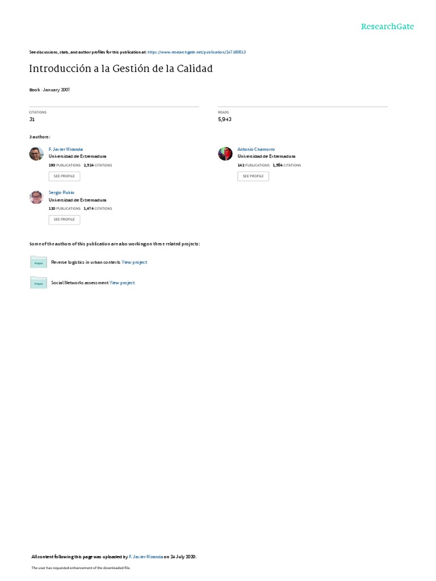Click the citations count 31
Screen dimensions: 436x581
pyautogui.click(x=32, y=119)
